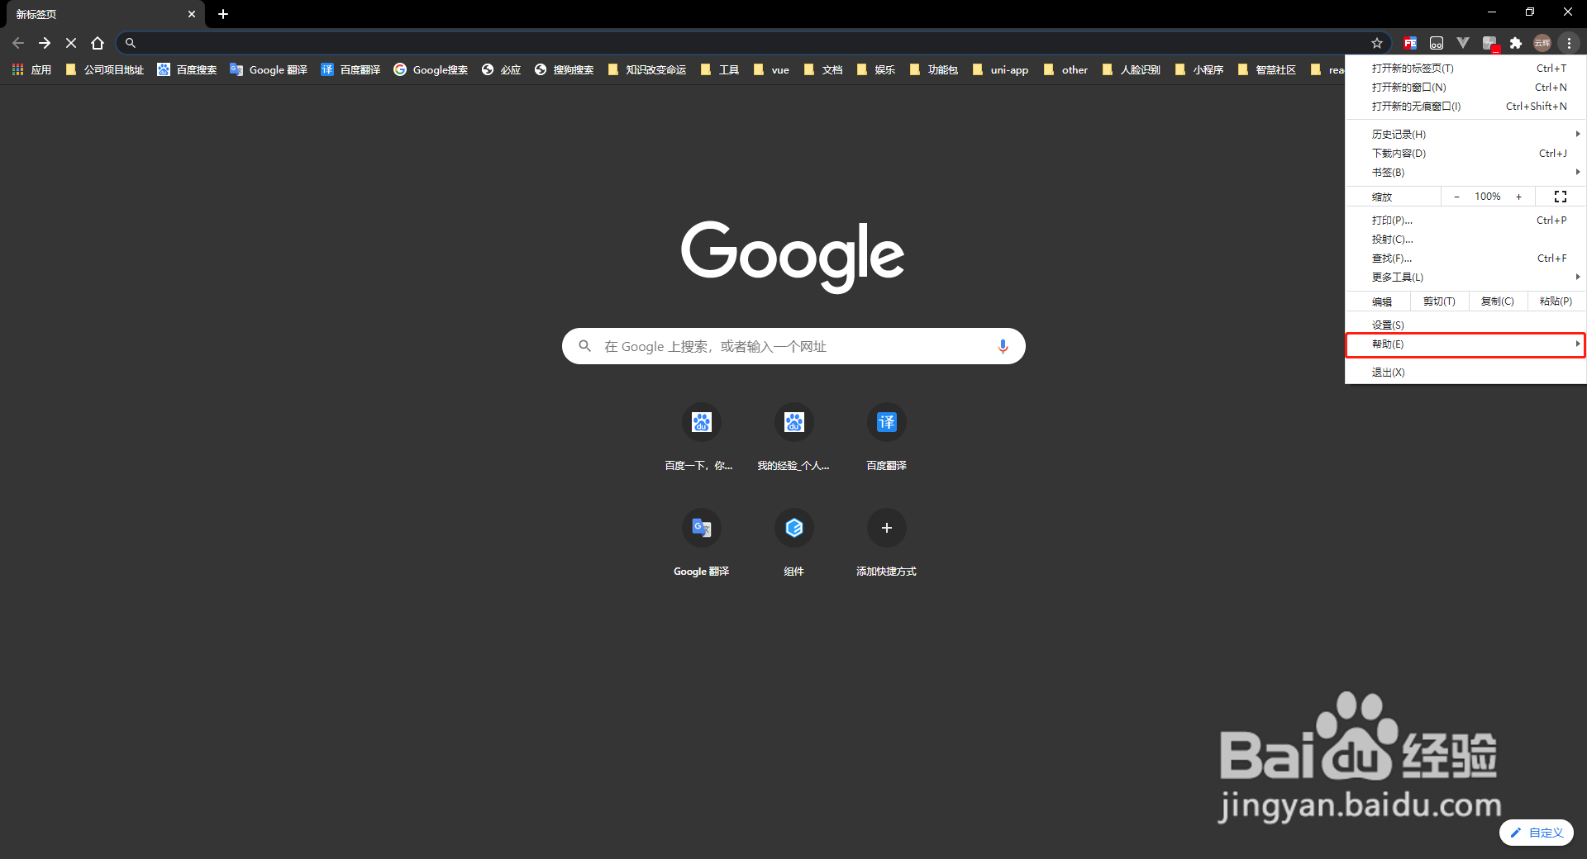Open the FE helper extension icon
Screen dimensions: 1587x859
(x=1410, y=43)
